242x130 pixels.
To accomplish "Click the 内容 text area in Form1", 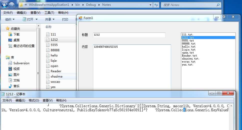I will (x=132, y=67).
